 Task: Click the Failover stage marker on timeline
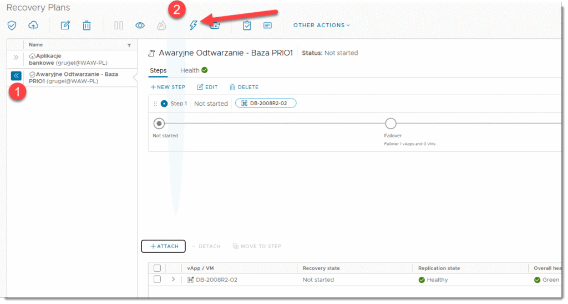(390, 123)
